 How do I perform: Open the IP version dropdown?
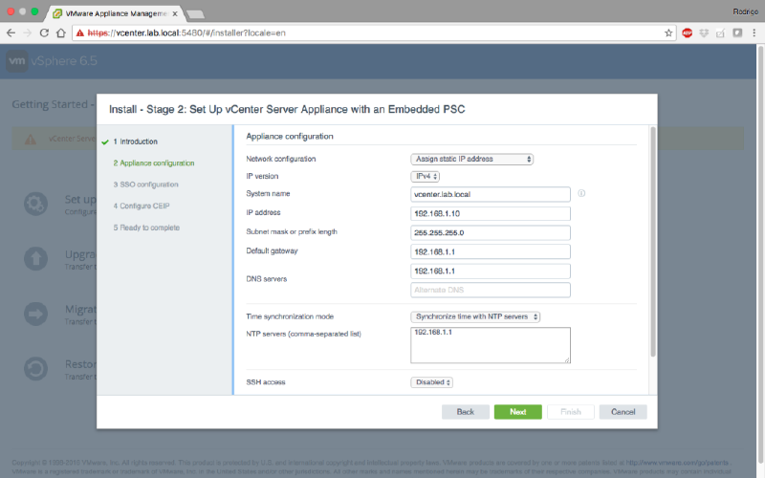(x=426, y=177)
